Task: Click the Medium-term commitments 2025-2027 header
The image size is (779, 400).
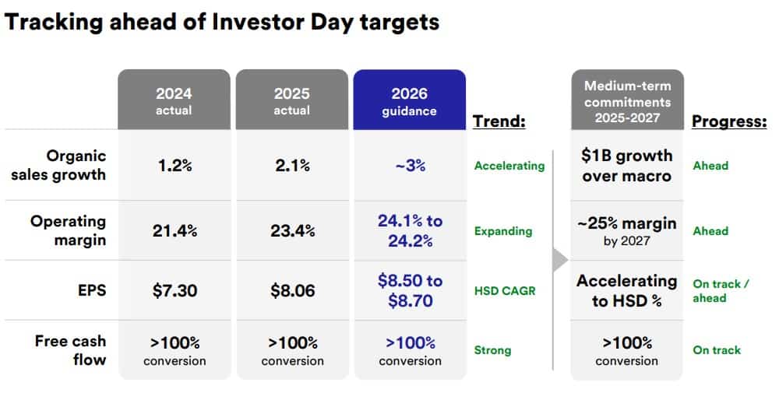Action: click(x=627, y=101)
